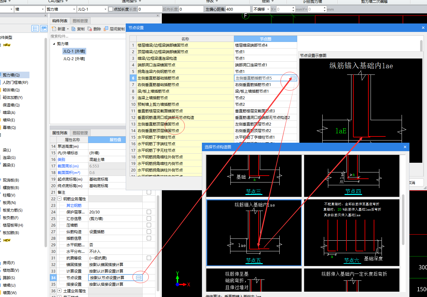Close the 选择节点构造图 dialog

[x=405, y=147]
